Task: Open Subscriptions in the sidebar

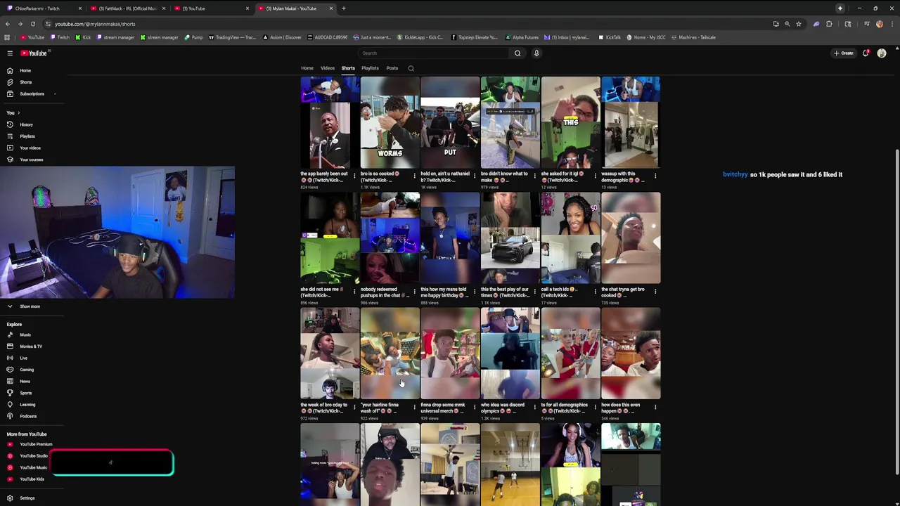Action: (31, 93)
